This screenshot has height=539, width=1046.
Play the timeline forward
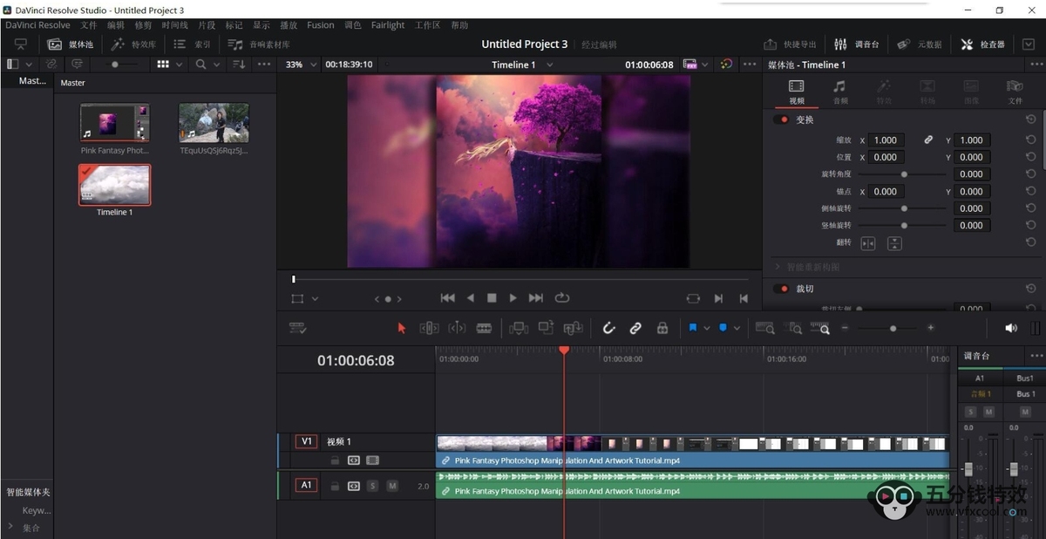pyautogui.click(x=513, y=298)
